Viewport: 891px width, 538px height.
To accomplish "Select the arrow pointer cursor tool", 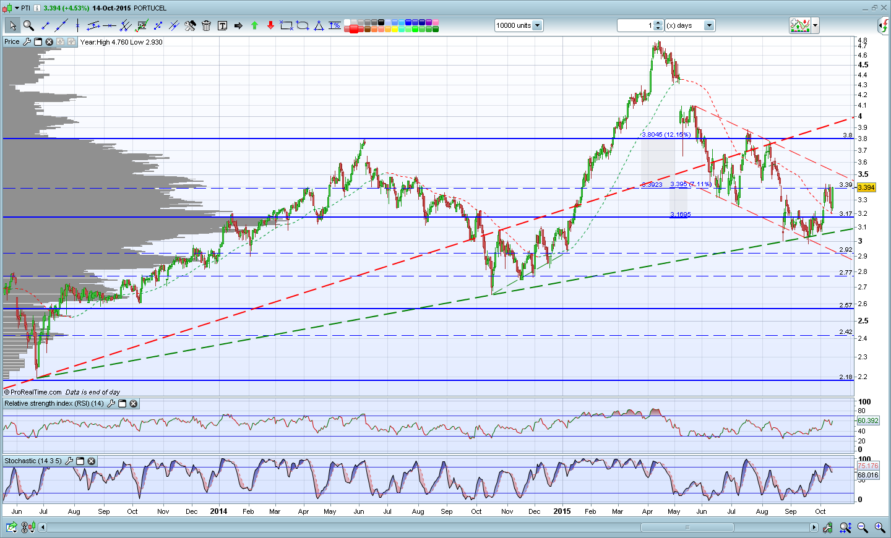I will click(12, 25).
